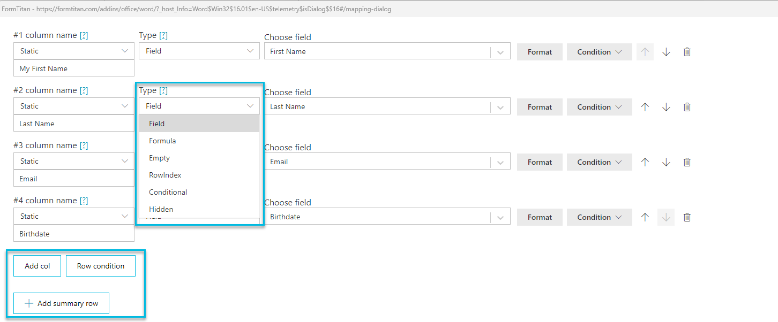Move the First Name row down
The image size is (778, 322).
tap(665, 51)
